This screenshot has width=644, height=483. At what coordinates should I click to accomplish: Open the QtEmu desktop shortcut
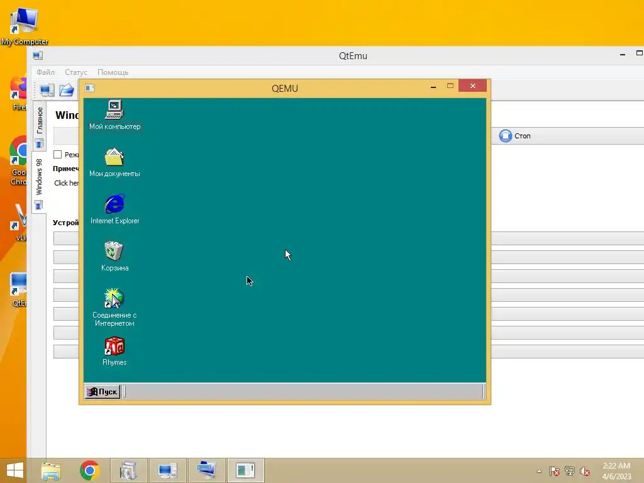[x=19, y=289]
